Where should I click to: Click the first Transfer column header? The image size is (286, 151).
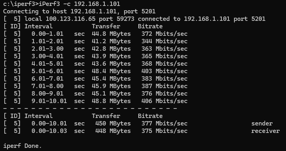[x=106, y=26]
